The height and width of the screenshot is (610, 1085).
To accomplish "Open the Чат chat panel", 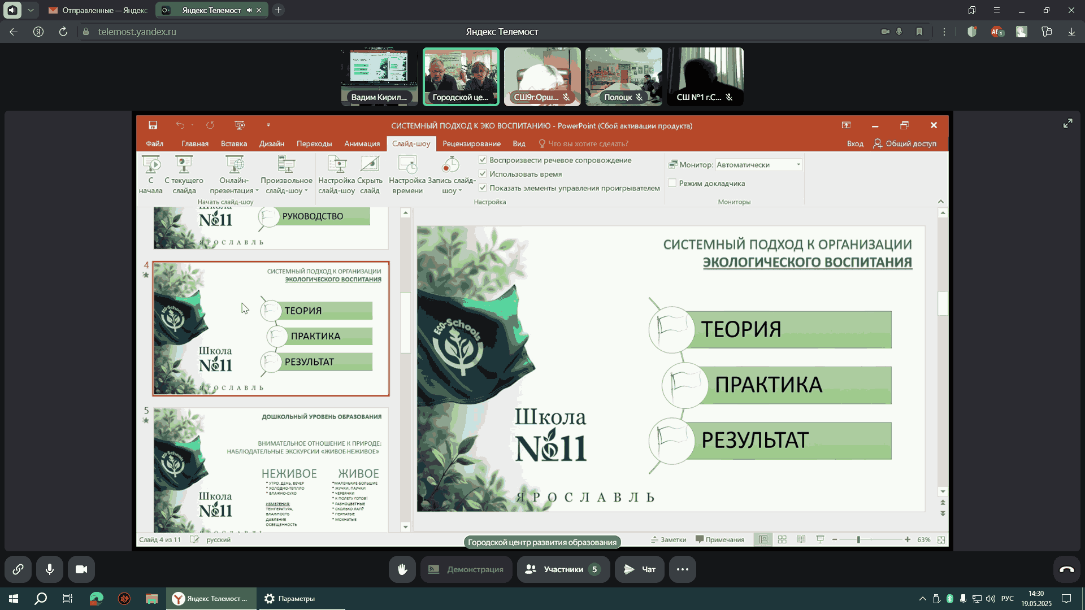I will pos(639,569).
